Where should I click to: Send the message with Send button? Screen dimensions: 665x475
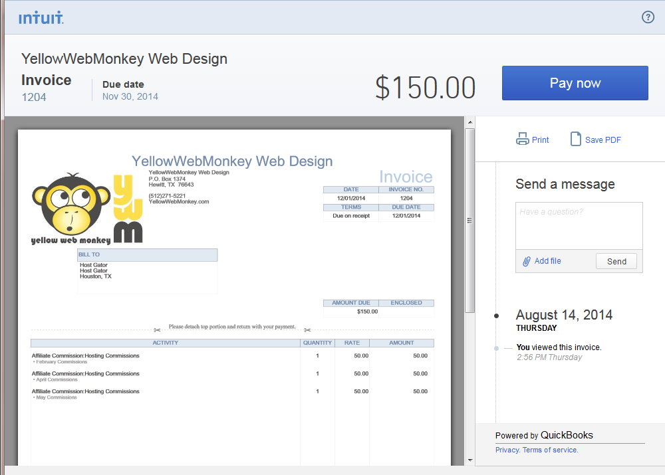click(616, 262)
